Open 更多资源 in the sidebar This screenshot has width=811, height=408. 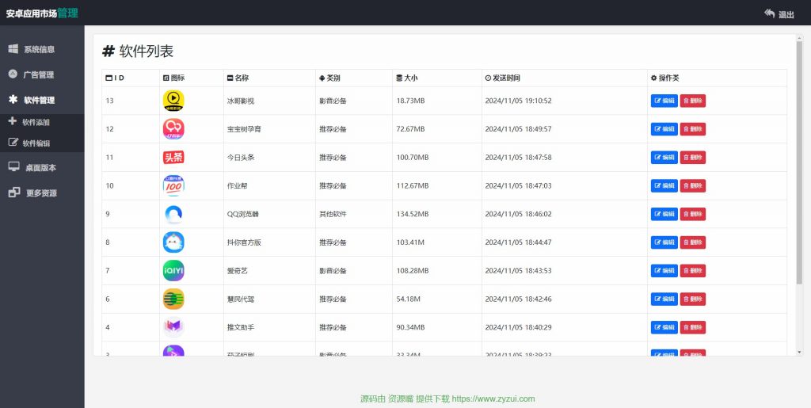[41, 193]
